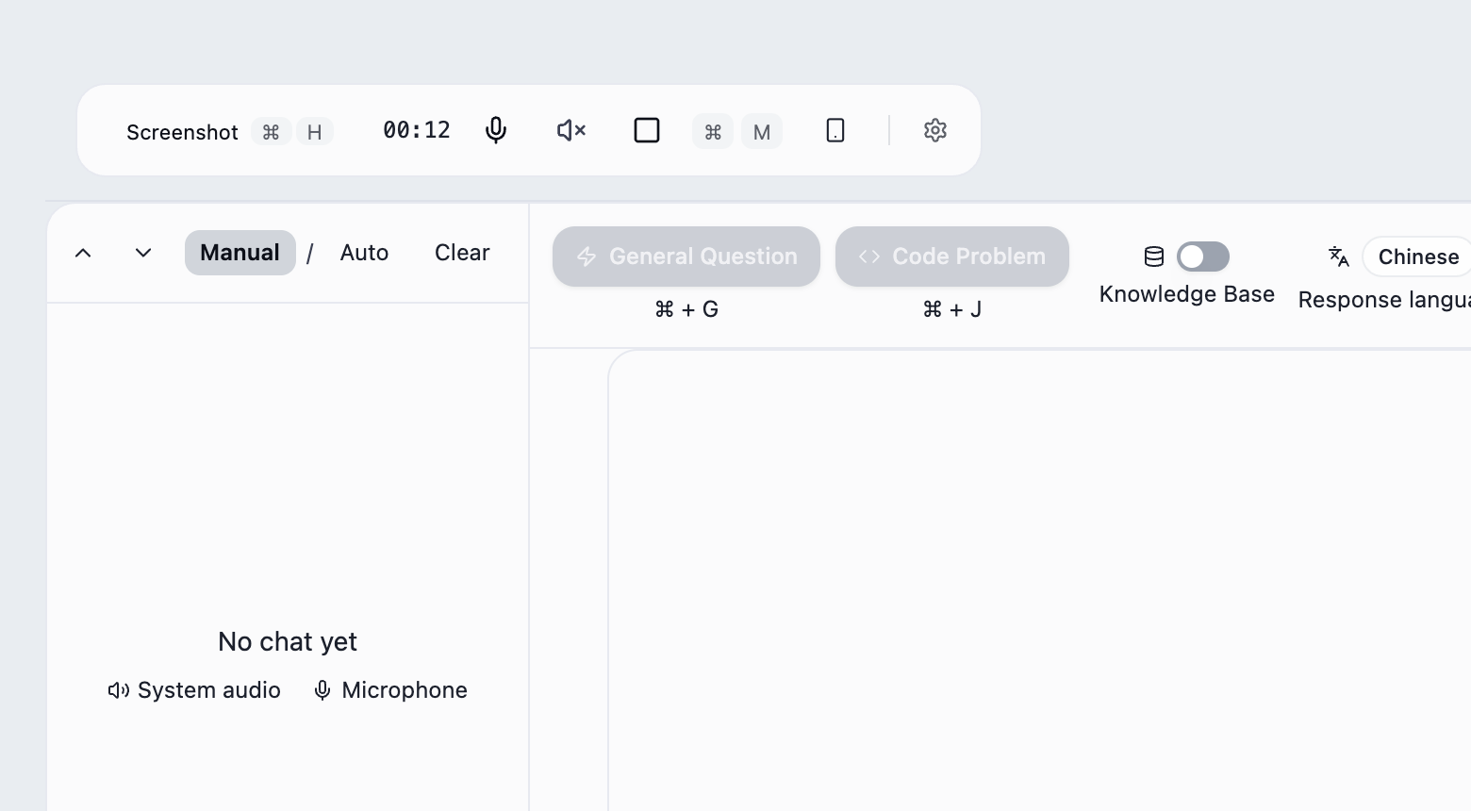This screenshot has height=811, width=1471.
Task: Open the Chinese response language dropdown
Action: pos(1417,257)
